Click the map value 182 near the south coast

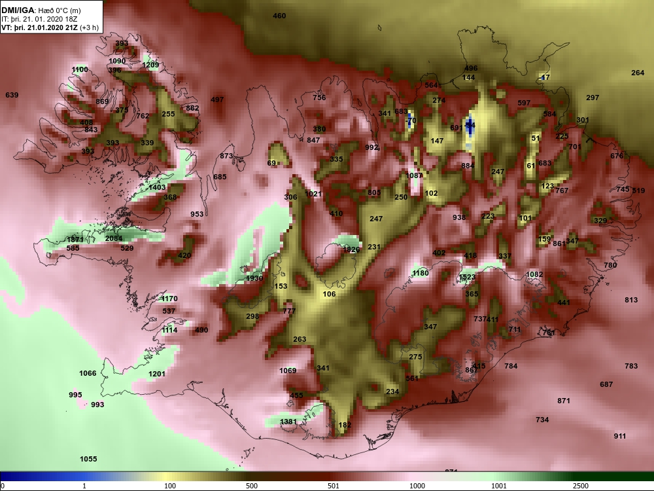345,425
